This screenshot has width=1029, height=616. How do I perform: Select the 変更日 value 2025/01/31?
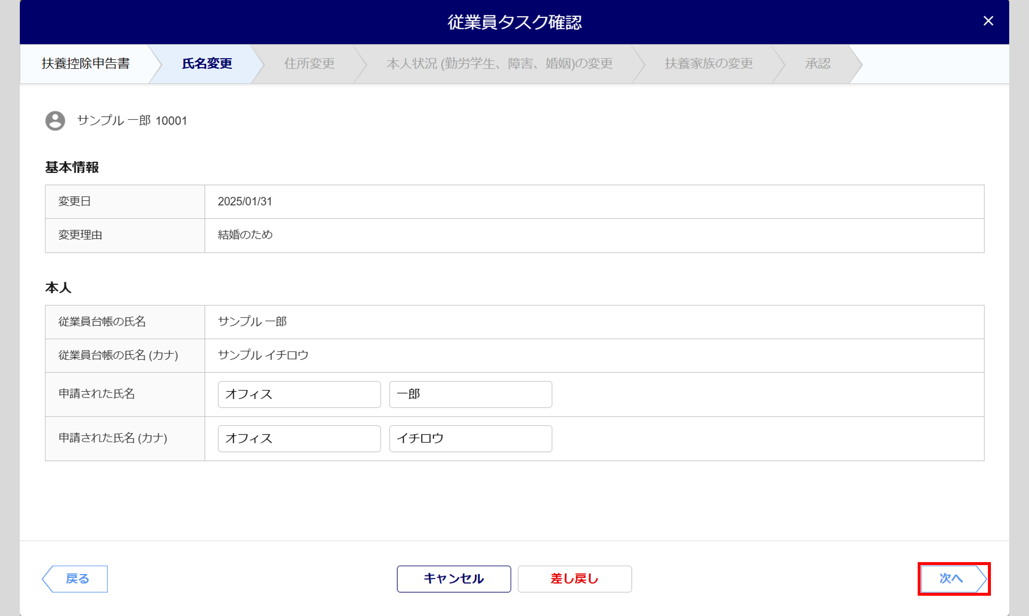tap(245, 202)
